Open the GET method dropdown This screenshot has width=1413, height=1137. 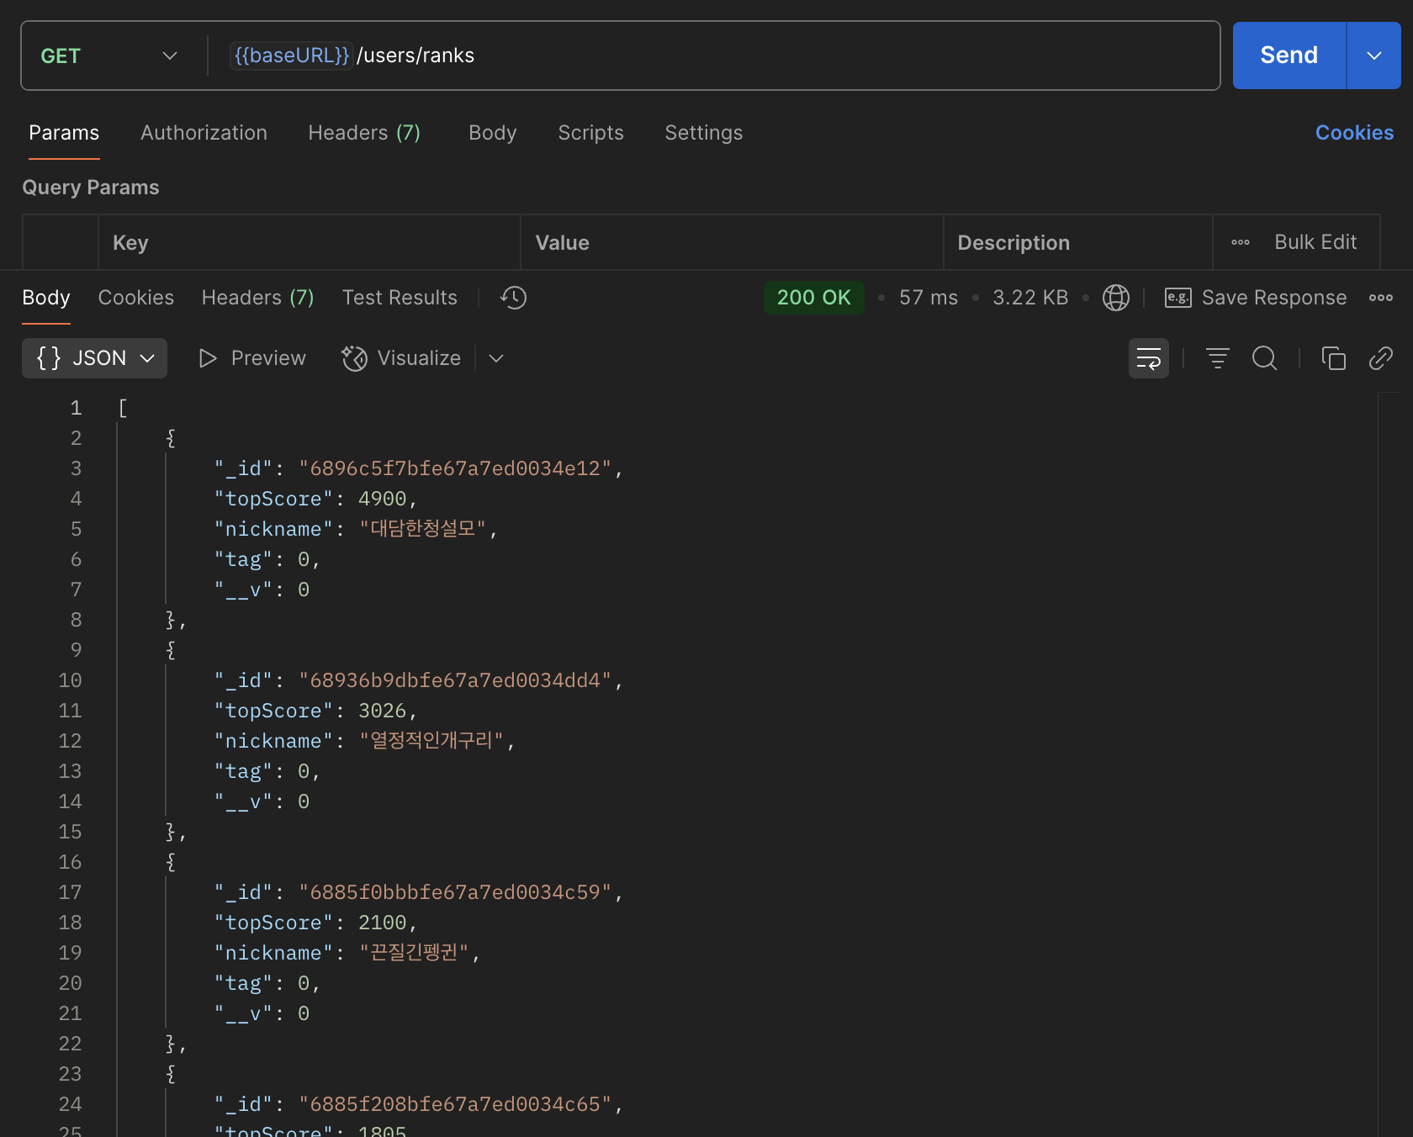109,56
